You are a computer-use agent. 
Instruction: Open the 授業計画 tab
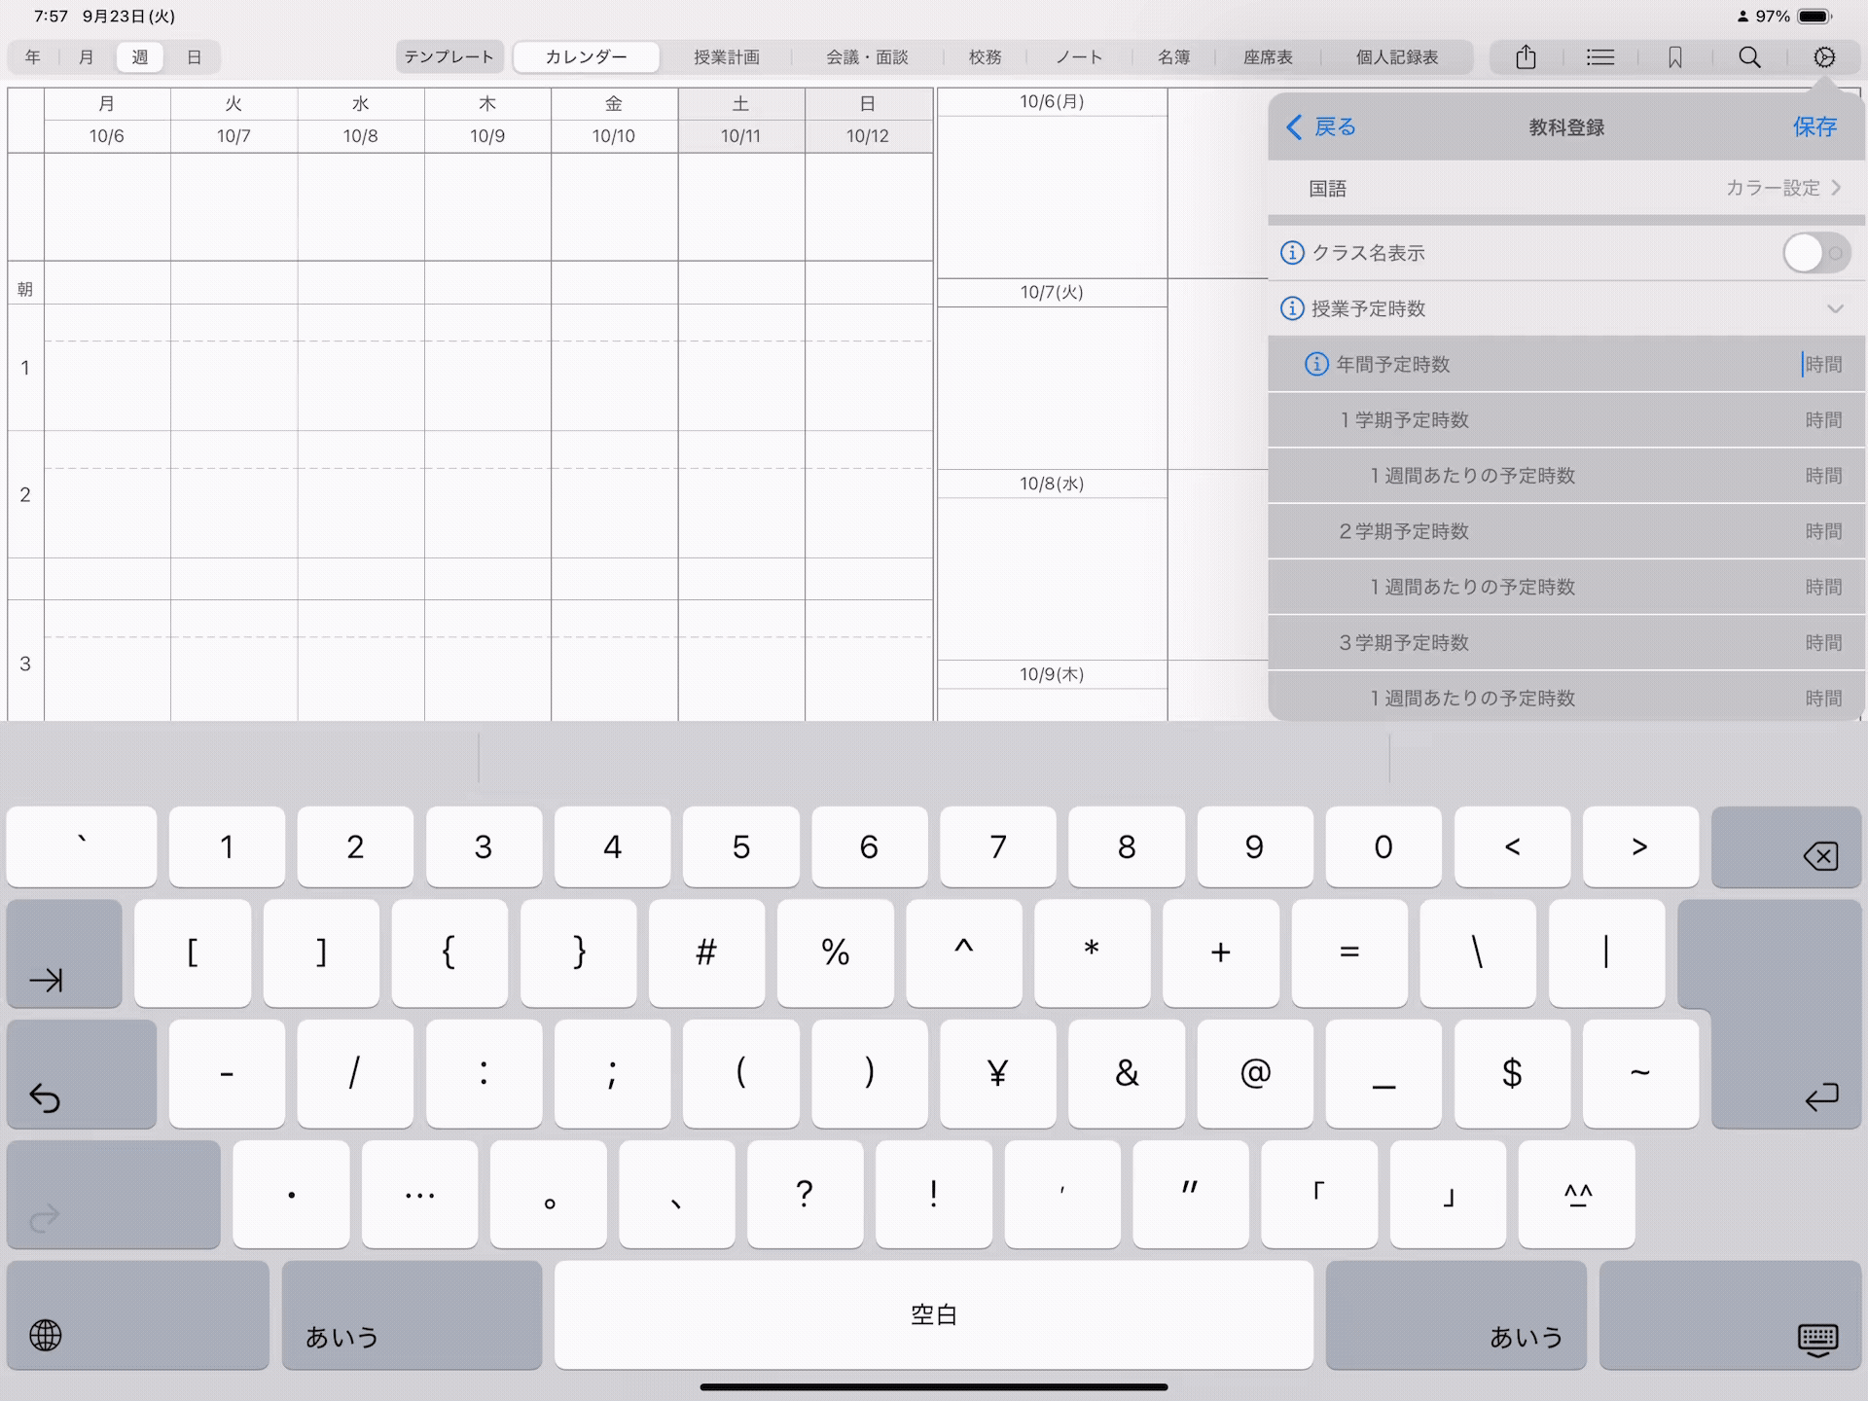[x=726, y=57]
